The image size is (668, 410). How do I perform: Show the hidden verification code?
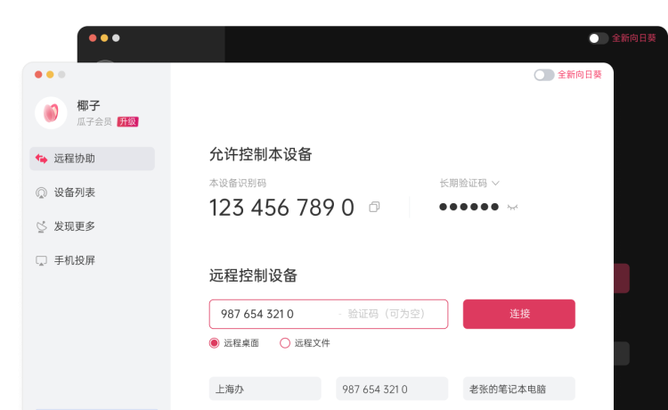coord(512,207)
